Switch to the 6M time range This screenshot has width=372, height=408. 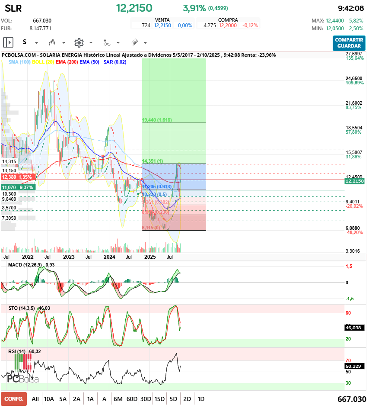118,398
